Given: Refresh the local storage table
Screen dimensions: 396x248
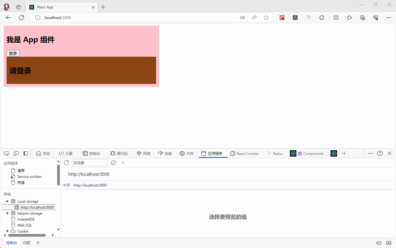Looking at the screenshot, I should [x=66, y=163].
